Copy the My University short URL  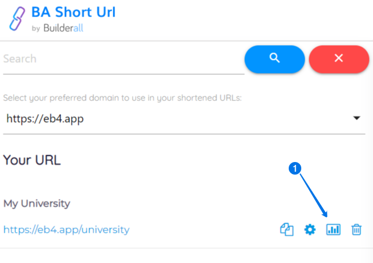[286, 229]
